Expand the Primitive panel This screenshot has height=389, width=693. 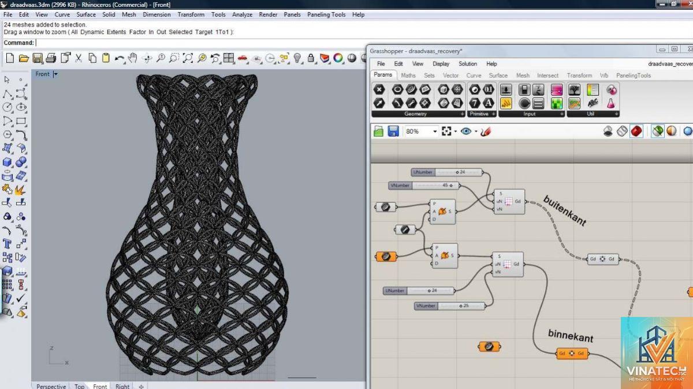pos(493,114)
